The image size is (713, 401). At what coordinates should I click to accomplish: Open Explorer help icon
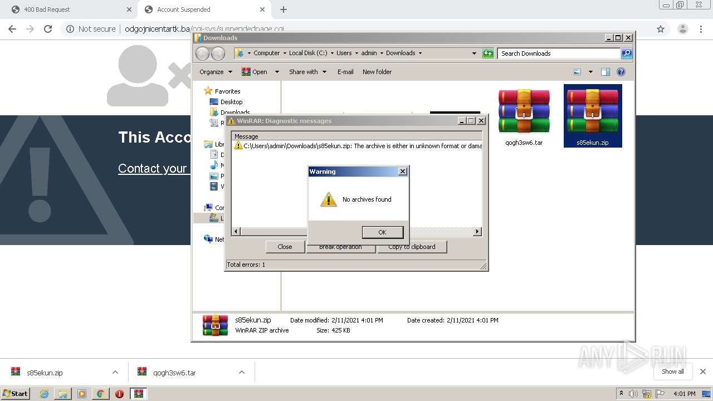[621, 72]
